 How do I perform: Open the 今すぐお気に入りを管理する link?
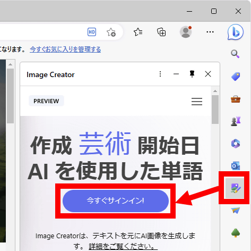[65, 49]
